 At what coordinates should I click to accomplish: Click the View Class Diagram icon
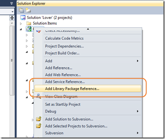[39, 97]
